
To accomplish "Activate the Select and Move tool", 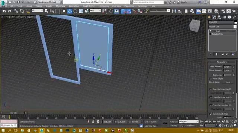I will pos(70,11).
